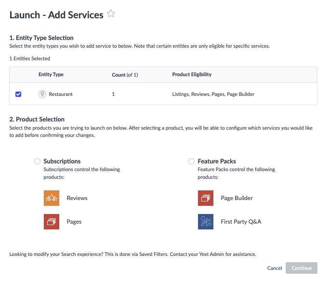Click the Pages product label
The height and width of the screenshot is (281, 329).
[x=74, y=222]
